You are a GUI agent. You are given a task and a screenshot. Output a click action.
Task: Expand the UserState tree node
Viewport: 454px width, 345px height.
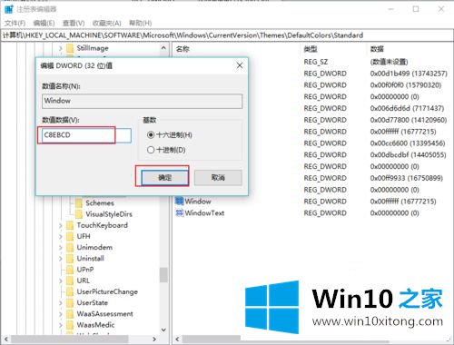[60, 302]
